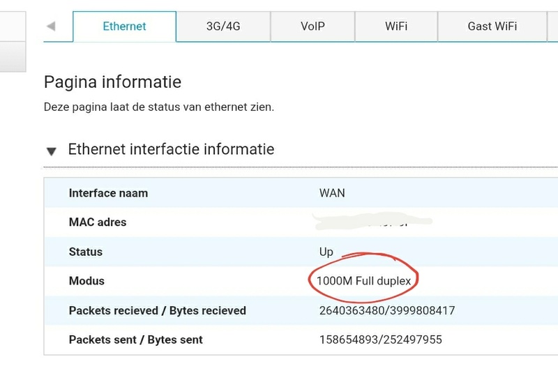The image size is (558, 366).
Task: Click the Status value Up
Action: [x=326, y=252]
